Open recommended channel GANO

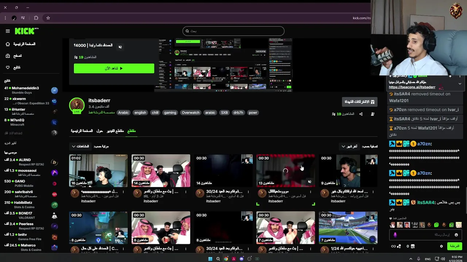[x=31, y=183]
